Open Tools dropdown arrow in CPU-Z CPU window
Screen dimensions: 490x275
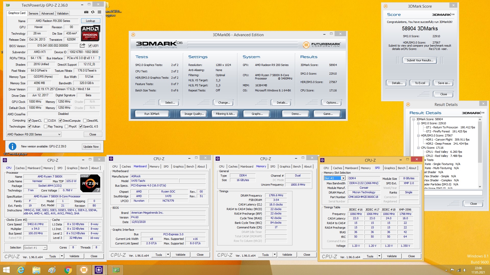62,256
